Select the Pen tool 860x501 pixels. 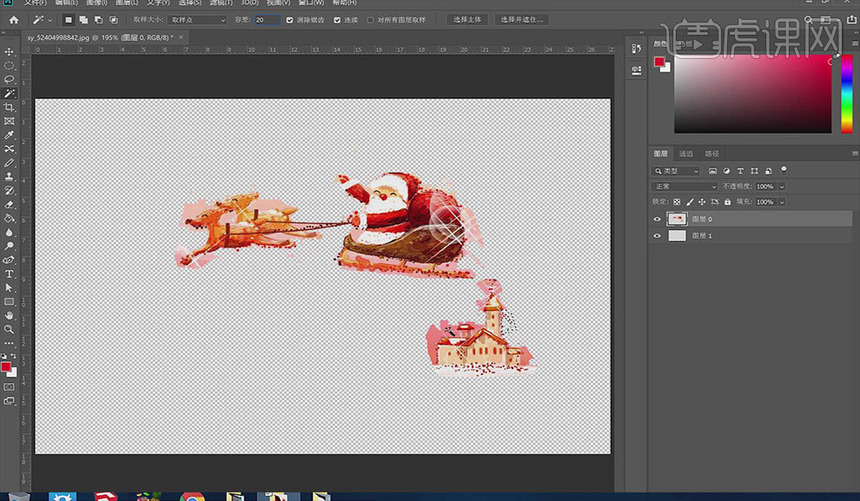pyautogui.click(x=10, y=260)
